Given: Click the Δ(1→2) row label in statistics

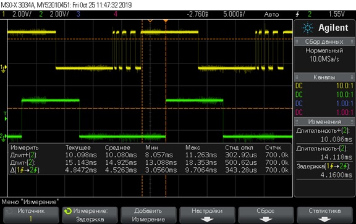Looking at the screenshot, I should [x=25, y=170].
